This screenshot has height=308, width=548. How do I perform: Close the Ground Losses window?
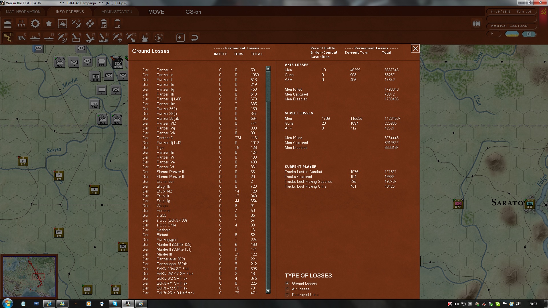pos(415,49)
